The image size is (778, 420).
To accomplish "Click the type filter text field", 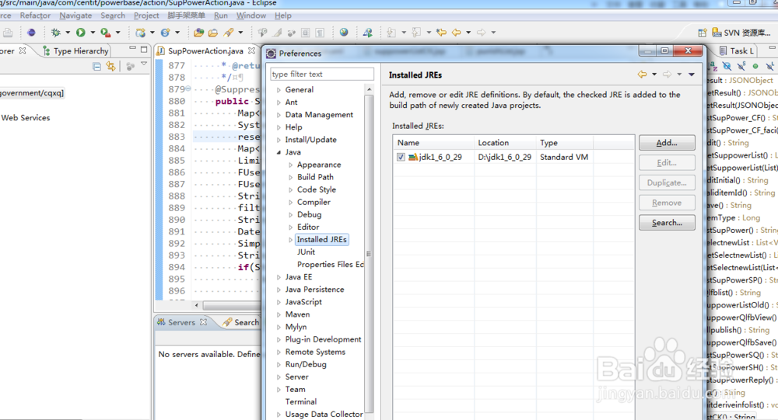I will 322,75.
